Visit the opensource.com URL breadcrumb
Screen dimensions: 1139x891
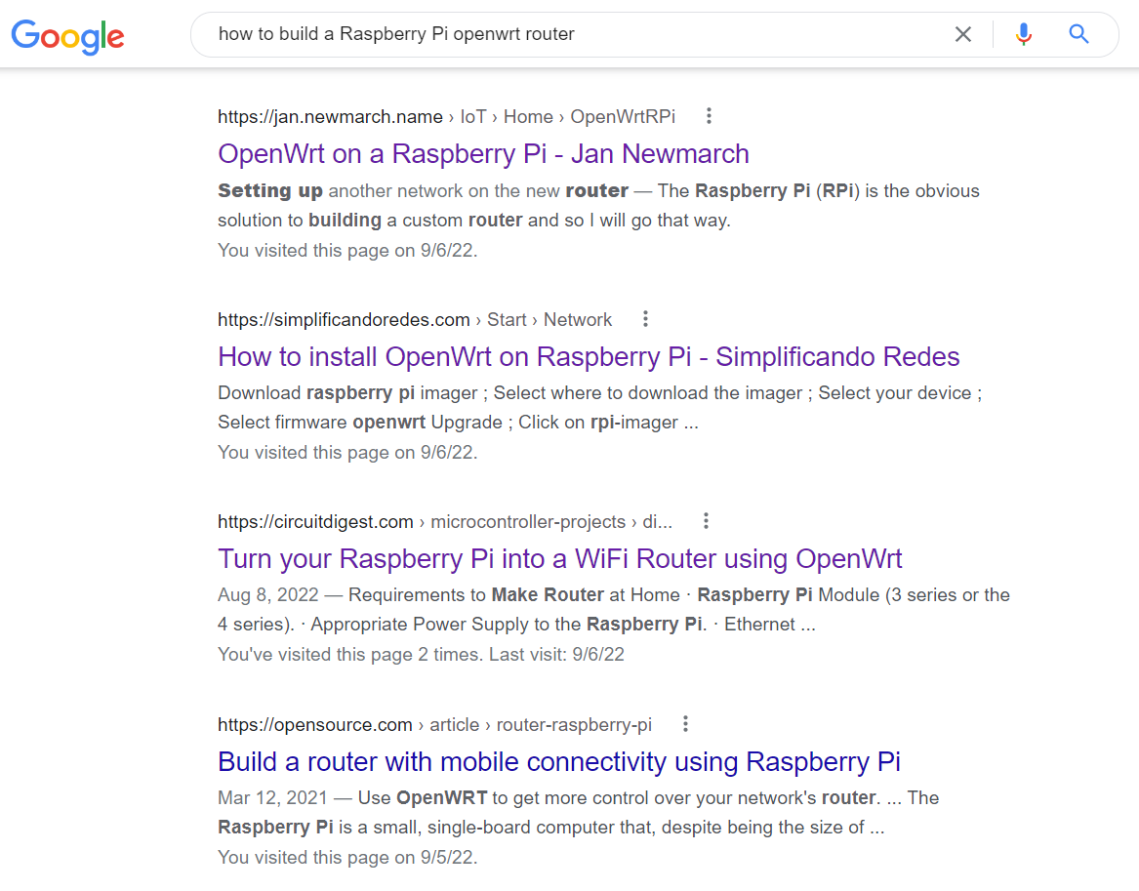coord(315,724)
